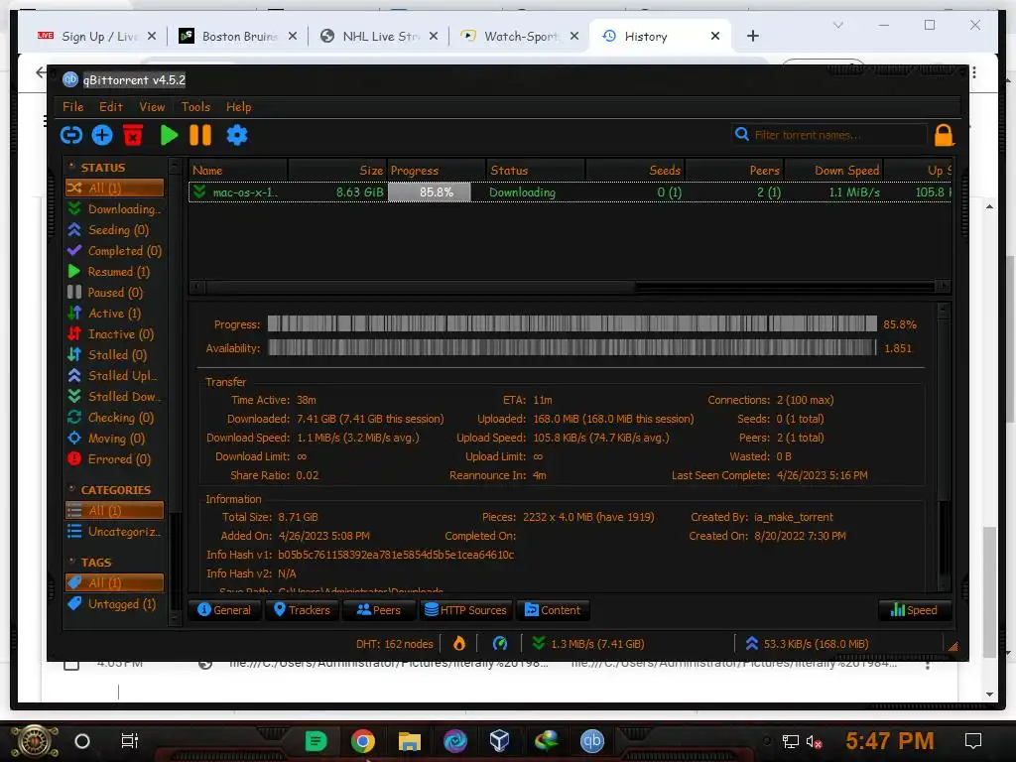Select All (1) under Tags
The height and width of the screenshot is (762, 1016).
pos(114,582)
